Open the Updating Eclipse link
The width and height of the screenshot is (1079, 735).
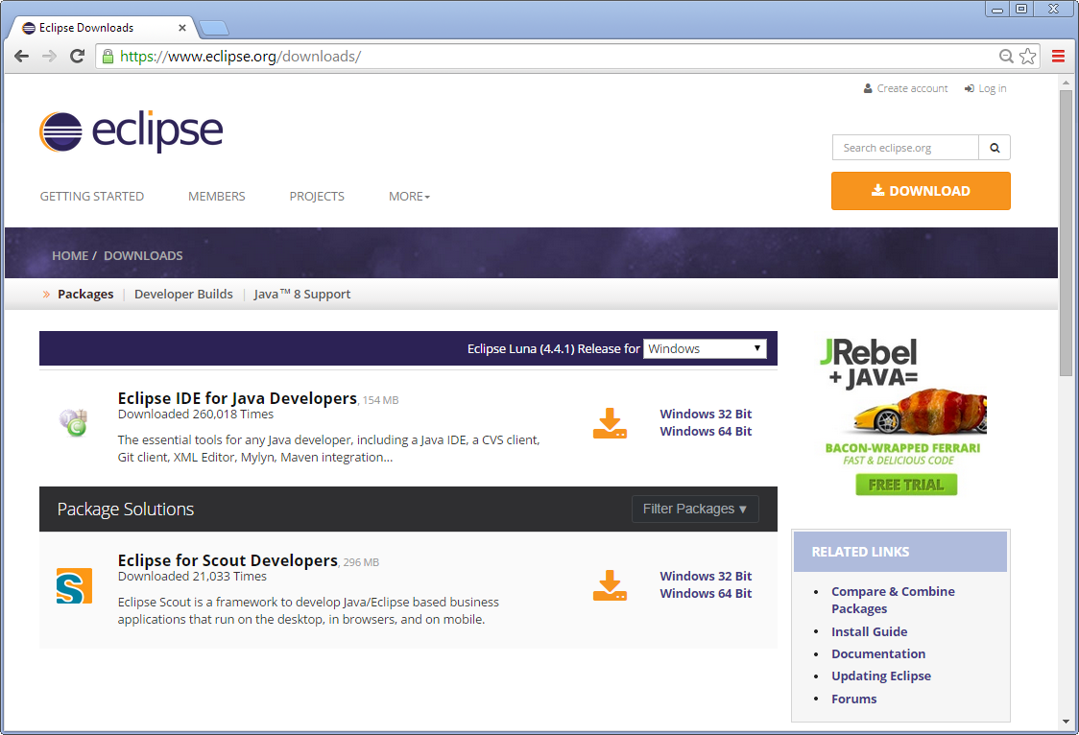(881, 676)
